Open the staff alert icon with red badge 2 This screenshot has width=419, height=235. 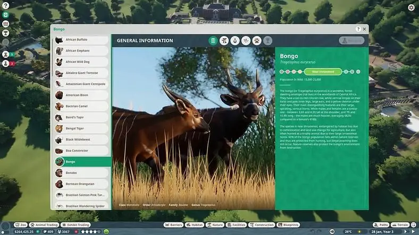6,64
